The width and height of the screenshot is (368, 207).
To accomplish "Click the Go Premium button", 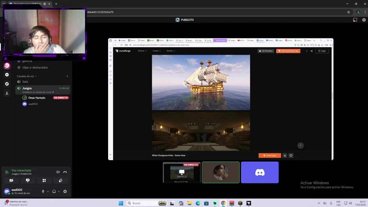I will point(266,51).
